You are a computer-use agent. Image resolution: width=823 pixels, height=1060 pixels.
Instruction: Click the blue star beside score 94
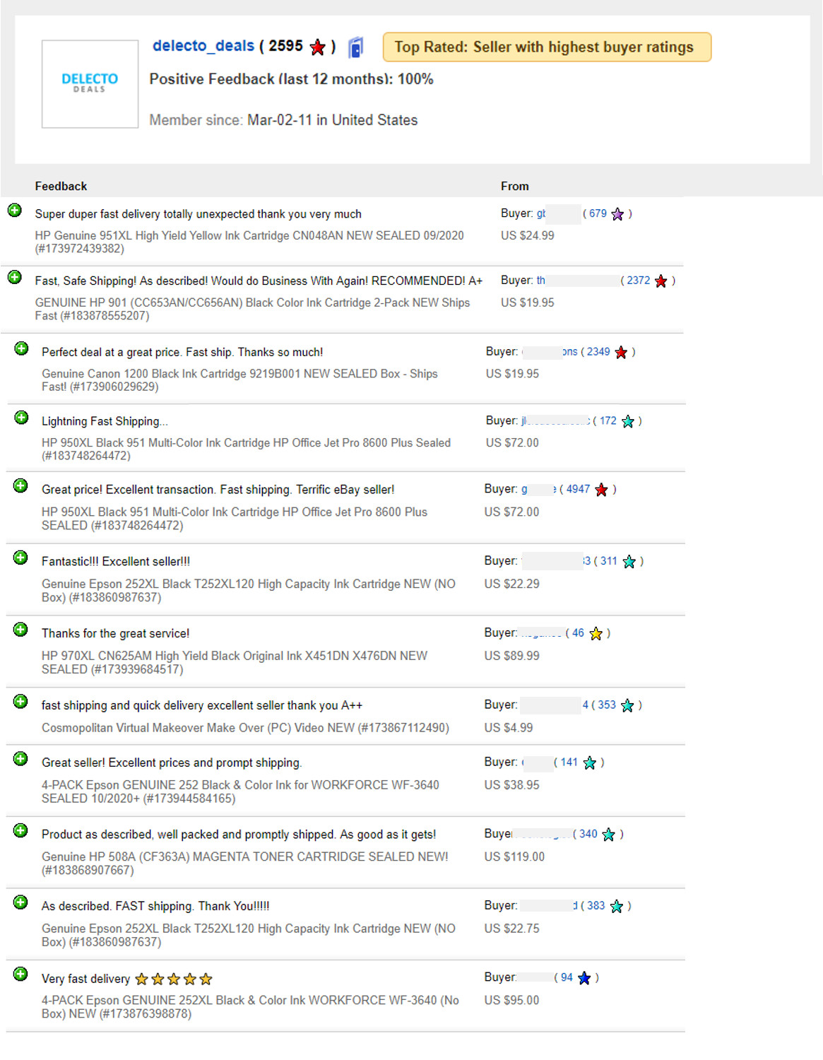tap(584, 978)
